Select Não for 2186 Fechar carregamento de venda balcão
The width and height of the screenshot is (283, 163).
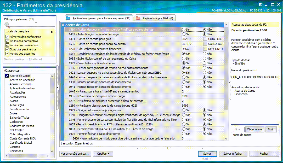tap(204, 68)
